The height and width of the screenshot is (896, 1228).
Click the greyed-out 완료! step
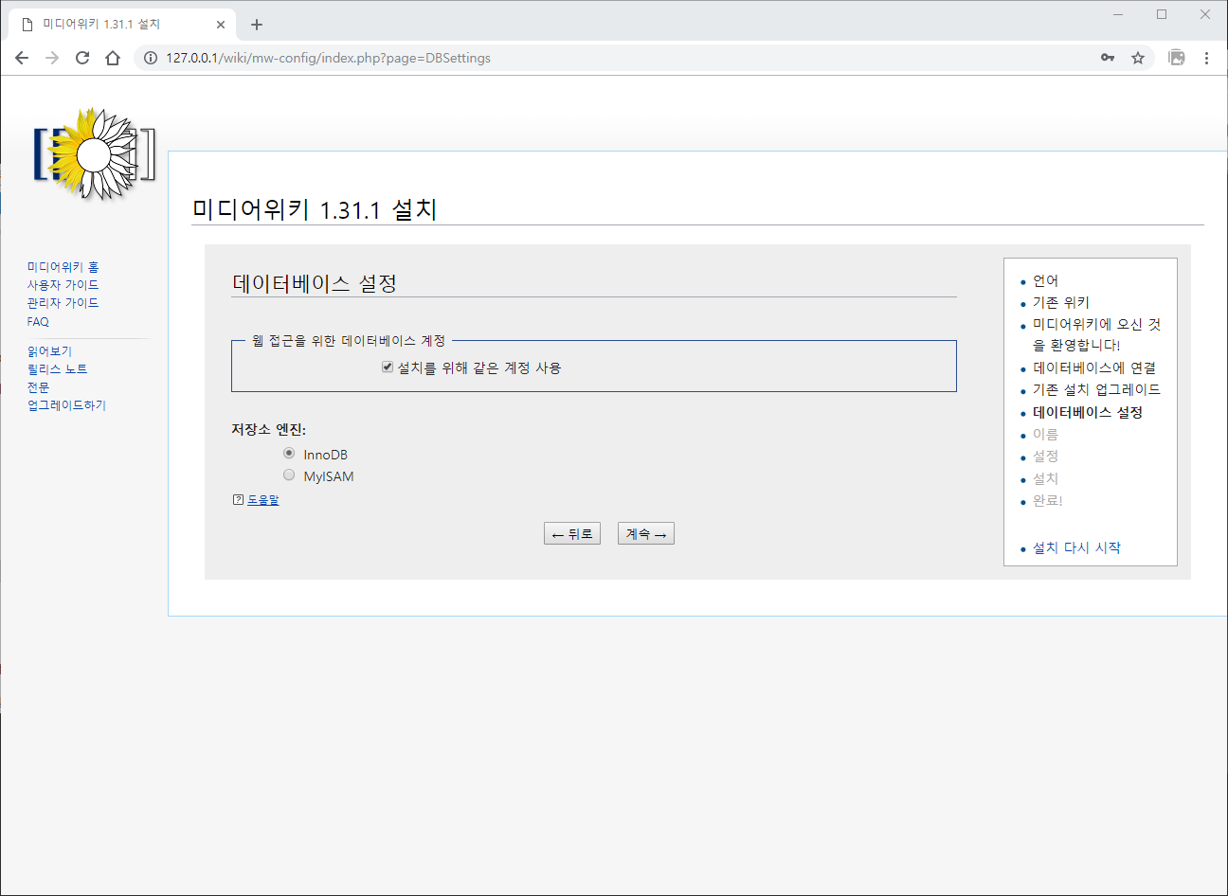[1048, 500]
